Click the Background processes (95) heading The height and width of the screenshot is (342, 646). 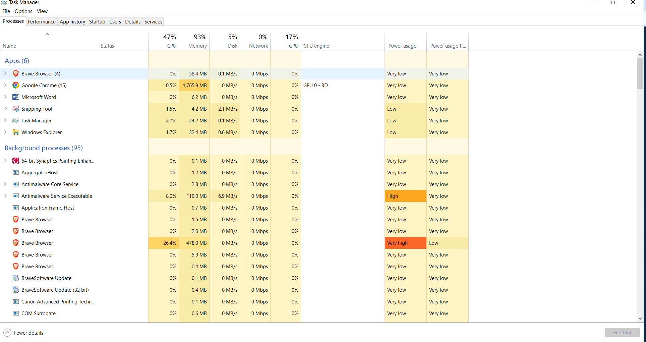point(44,148)
